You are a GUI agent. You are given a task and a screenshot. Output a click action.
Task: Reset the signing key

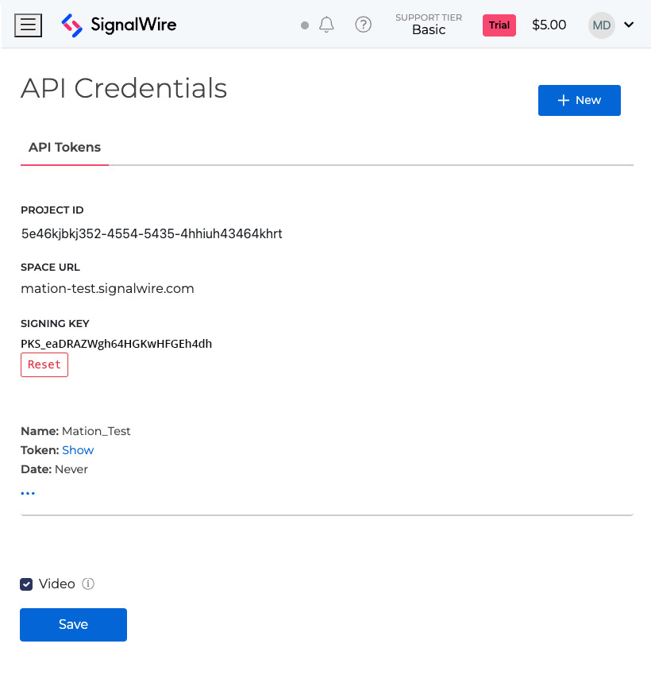click(x=44, y=365)
